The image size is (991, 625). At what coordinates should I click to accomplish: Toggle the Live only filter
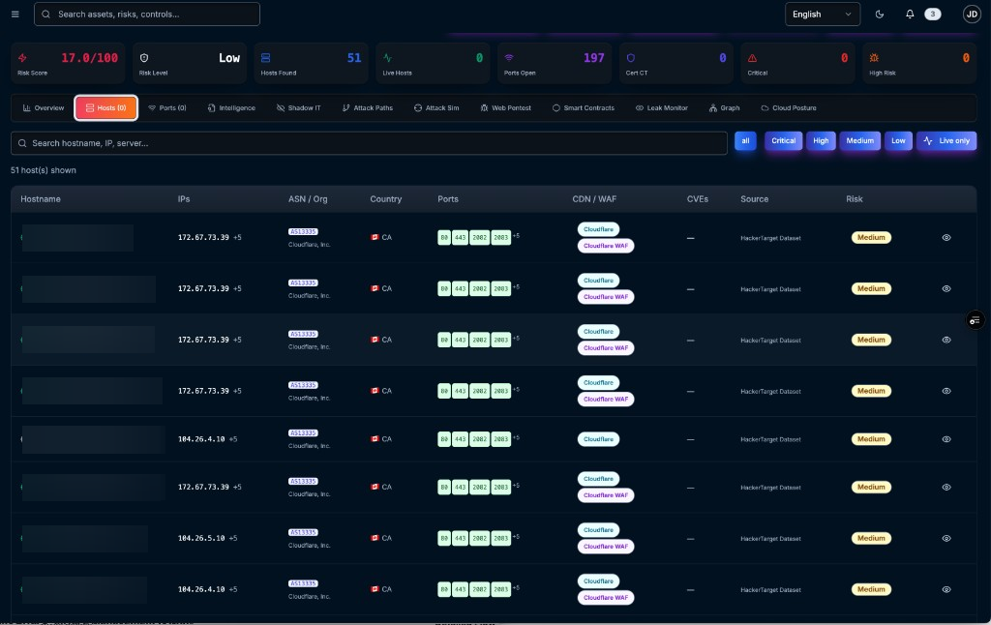[946, 141]
